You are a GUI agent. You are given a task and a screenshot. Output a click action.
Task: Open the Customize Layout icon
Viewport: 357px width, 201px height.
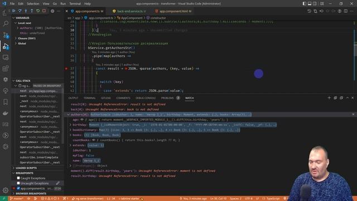click(x=322, y=4)
